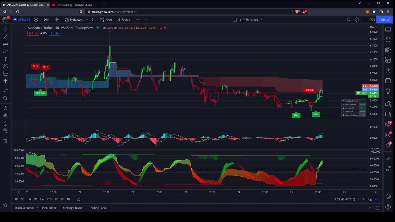Toggle log scale mode
Viewport: 395px width, 222px height.
(x=370, y=199)
